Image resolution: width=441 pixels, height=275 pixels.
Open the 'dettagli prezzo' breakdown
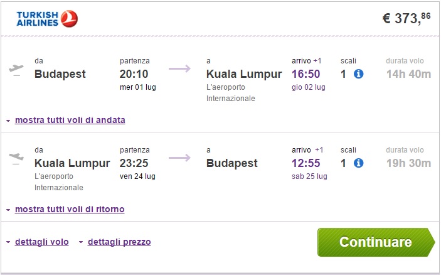point(119,242)
